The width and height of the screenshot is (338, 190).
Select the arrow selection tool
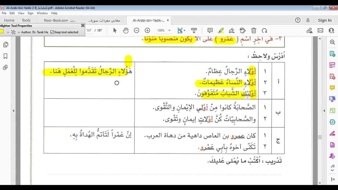[x=115, y=30]
